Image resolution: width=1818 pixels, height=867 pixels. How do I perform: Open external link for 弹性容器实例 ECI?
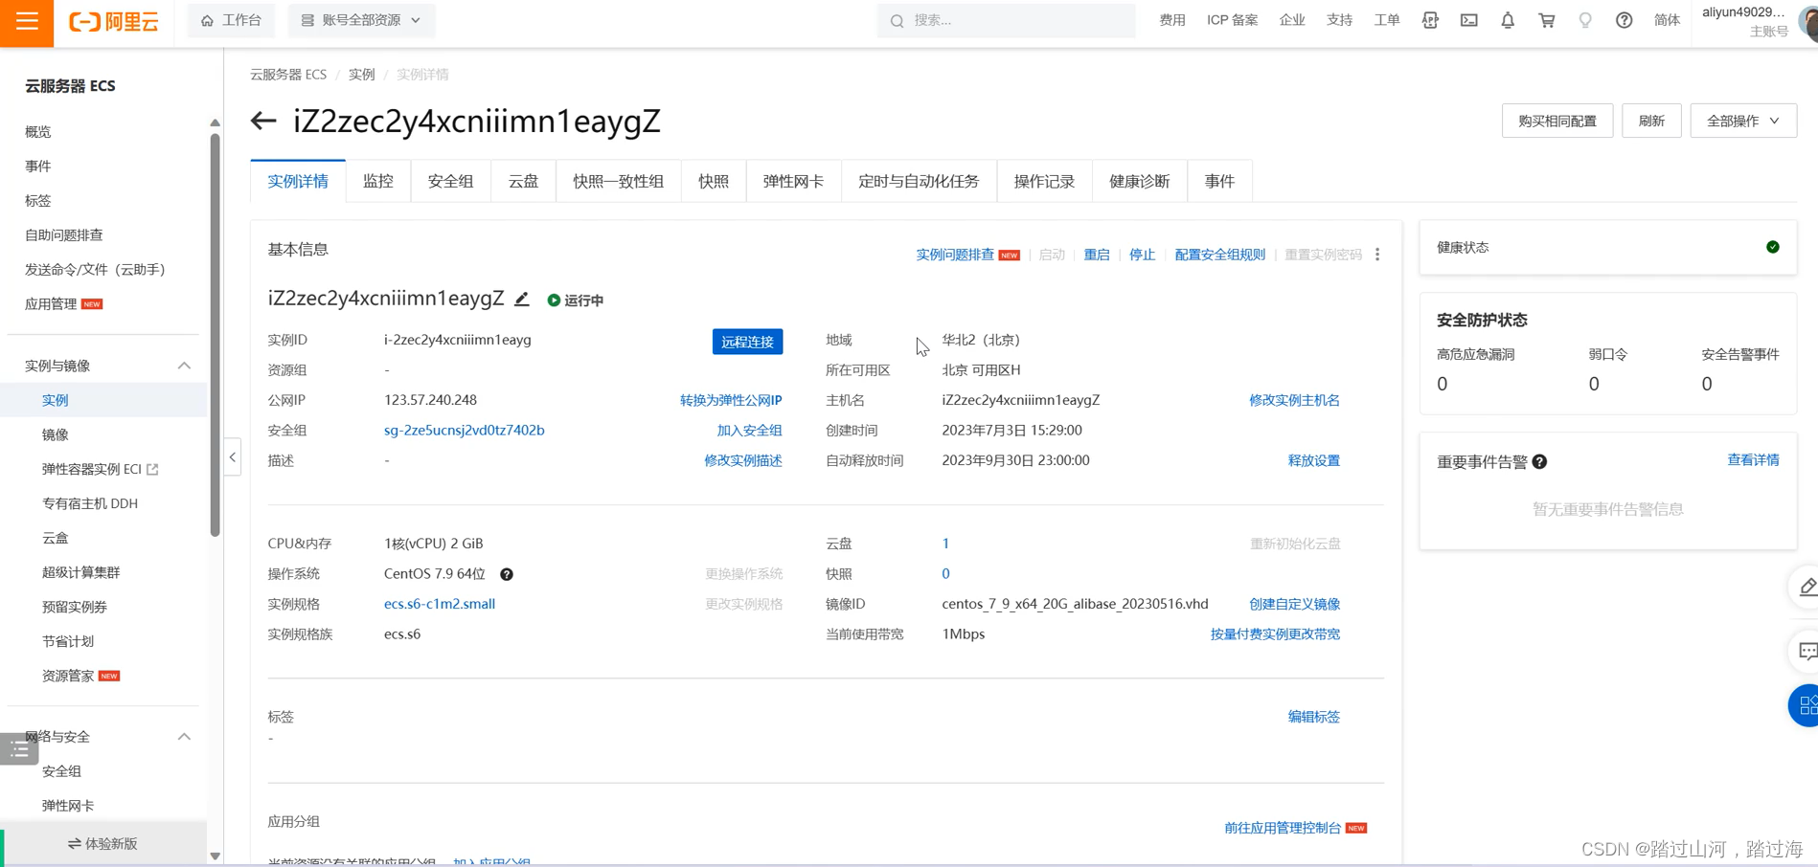pos(152,469)
